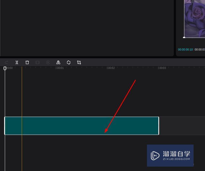Image resolution: width=205 pixels, height=171 pixels.
Task: Click the Split clip tool icon
Action: pos(17,62)
